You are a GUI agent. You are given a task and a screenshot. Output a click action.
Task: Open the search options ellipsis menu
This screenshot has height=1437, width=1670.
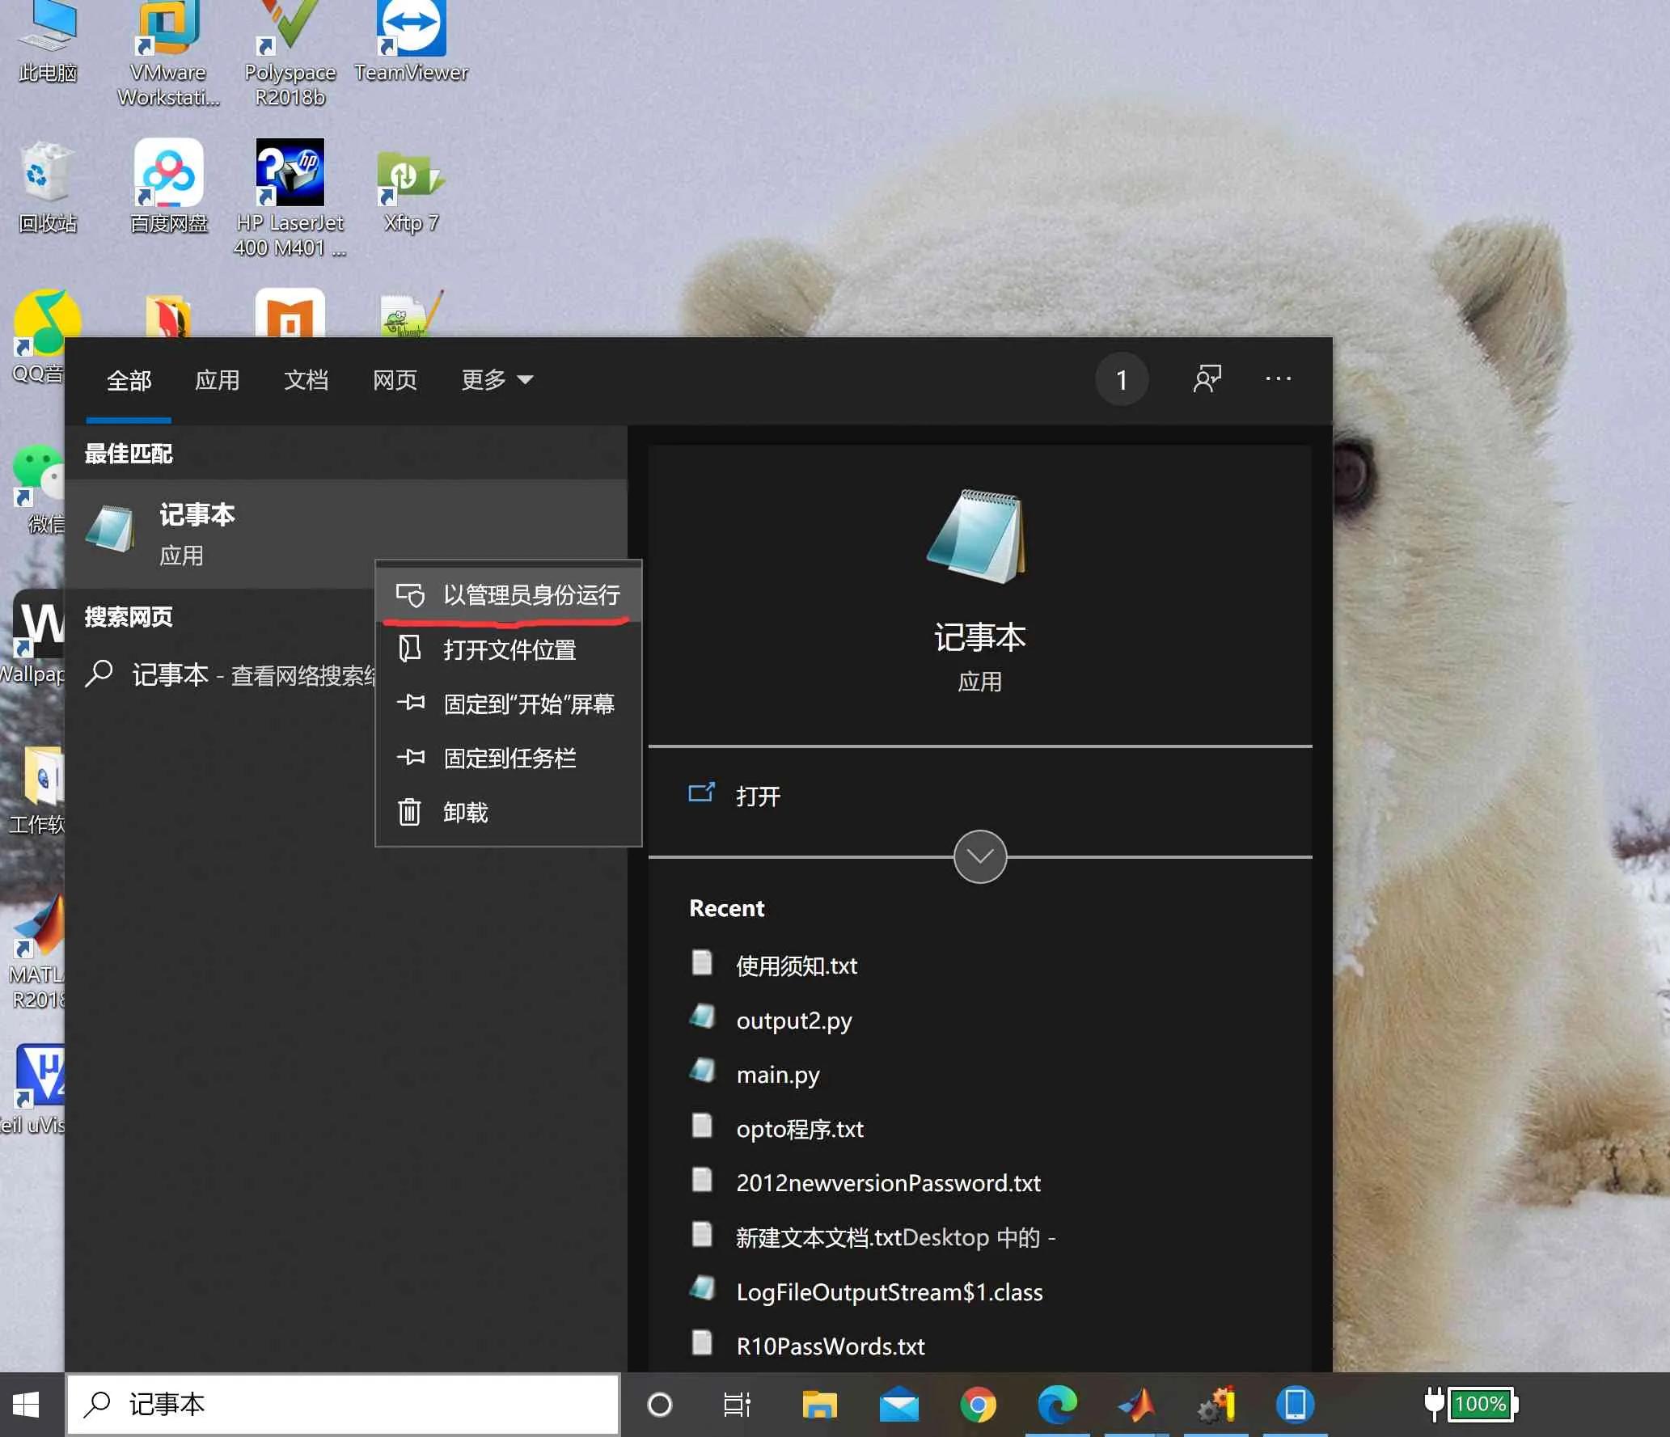(x=1277, y=379)
